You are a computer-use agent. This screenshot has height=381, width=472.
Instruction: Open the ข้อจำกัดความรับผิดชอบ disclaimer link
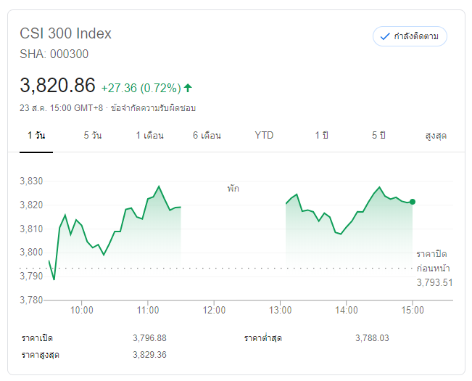(x=154, y=108)
